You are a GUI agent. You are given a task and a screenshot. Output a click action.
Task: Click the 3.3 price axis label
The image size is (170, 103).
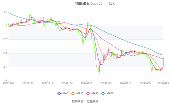tap(5, 12)
